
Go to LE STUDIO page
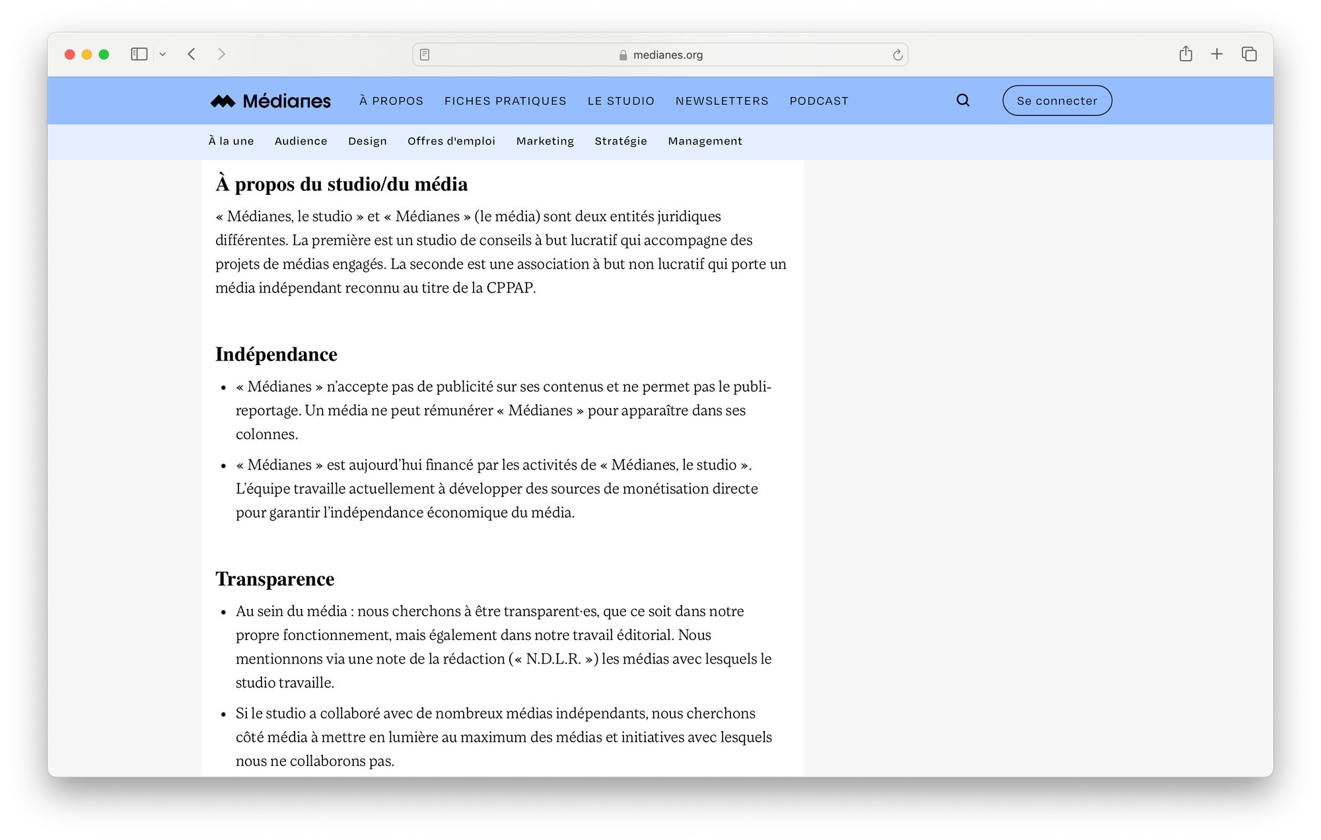pyautogui.click(x=621, y=101)
